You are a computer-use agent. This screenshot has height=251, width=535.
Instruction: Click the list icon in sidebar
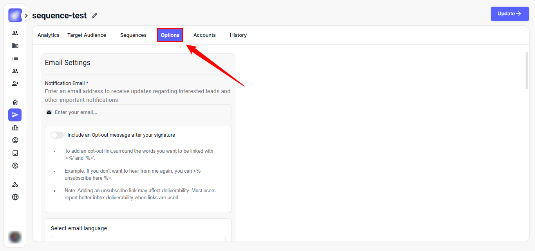pos(15,58)
